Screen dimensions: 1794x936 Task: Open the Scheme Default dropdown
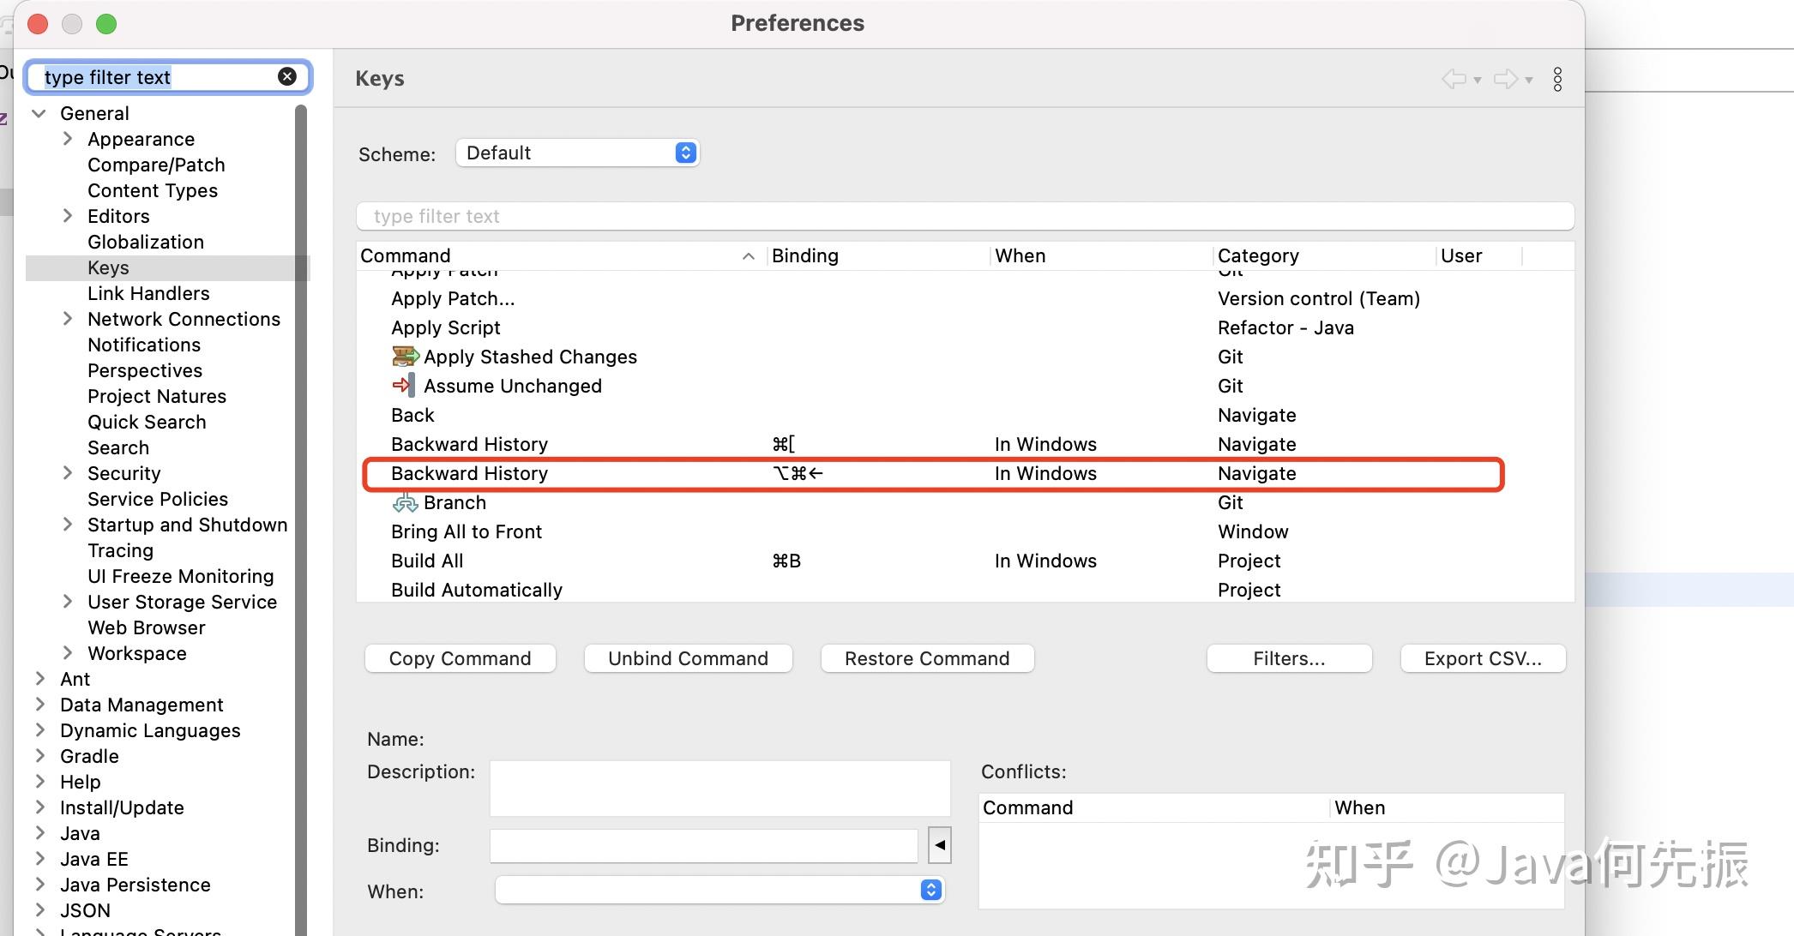point(578,153)
